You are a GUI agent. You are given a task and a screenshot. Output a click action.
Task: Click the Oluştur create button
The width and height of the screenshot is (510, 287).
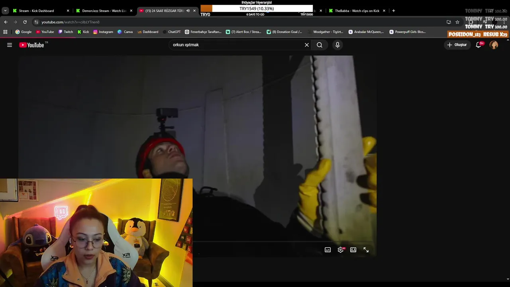coord(457,45)
